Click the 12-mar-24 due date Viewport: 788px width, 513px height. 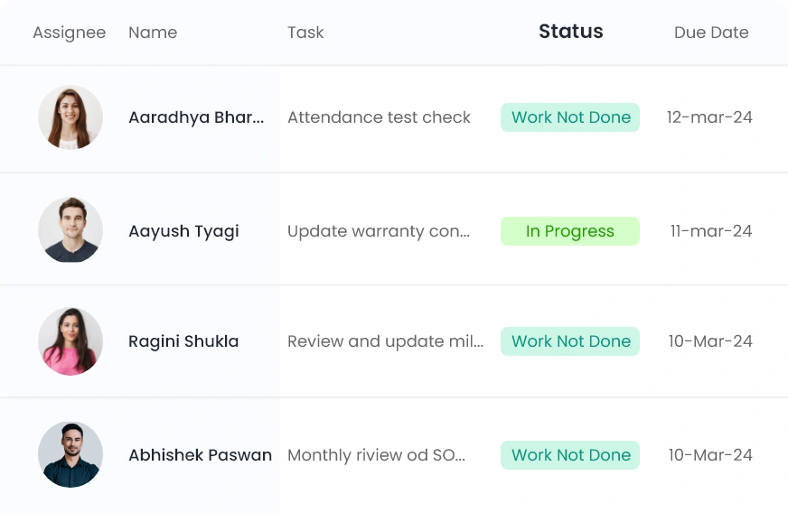point(709,117)
